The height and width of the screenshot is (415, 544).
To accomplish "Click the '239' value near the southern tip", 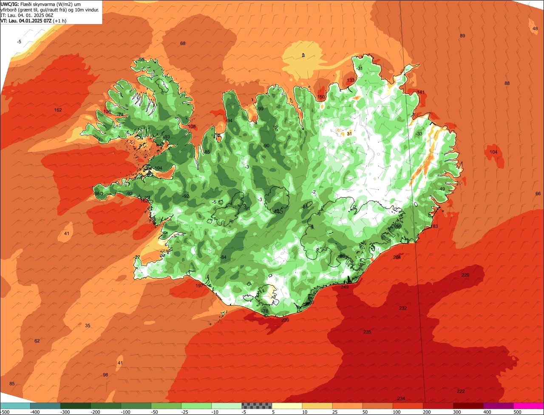I will point(285,320).
